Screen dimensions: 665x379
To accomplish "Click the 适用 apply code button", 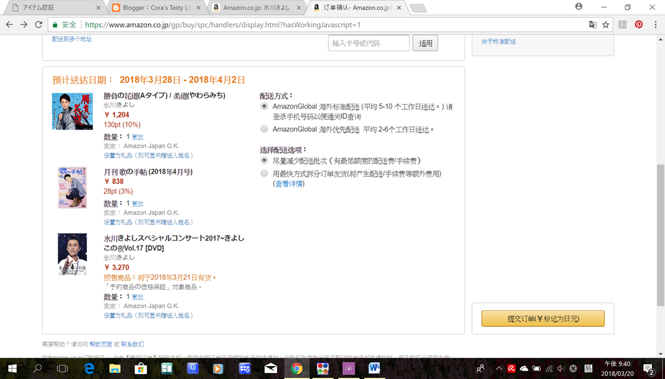I will click(x=425, y=43).
